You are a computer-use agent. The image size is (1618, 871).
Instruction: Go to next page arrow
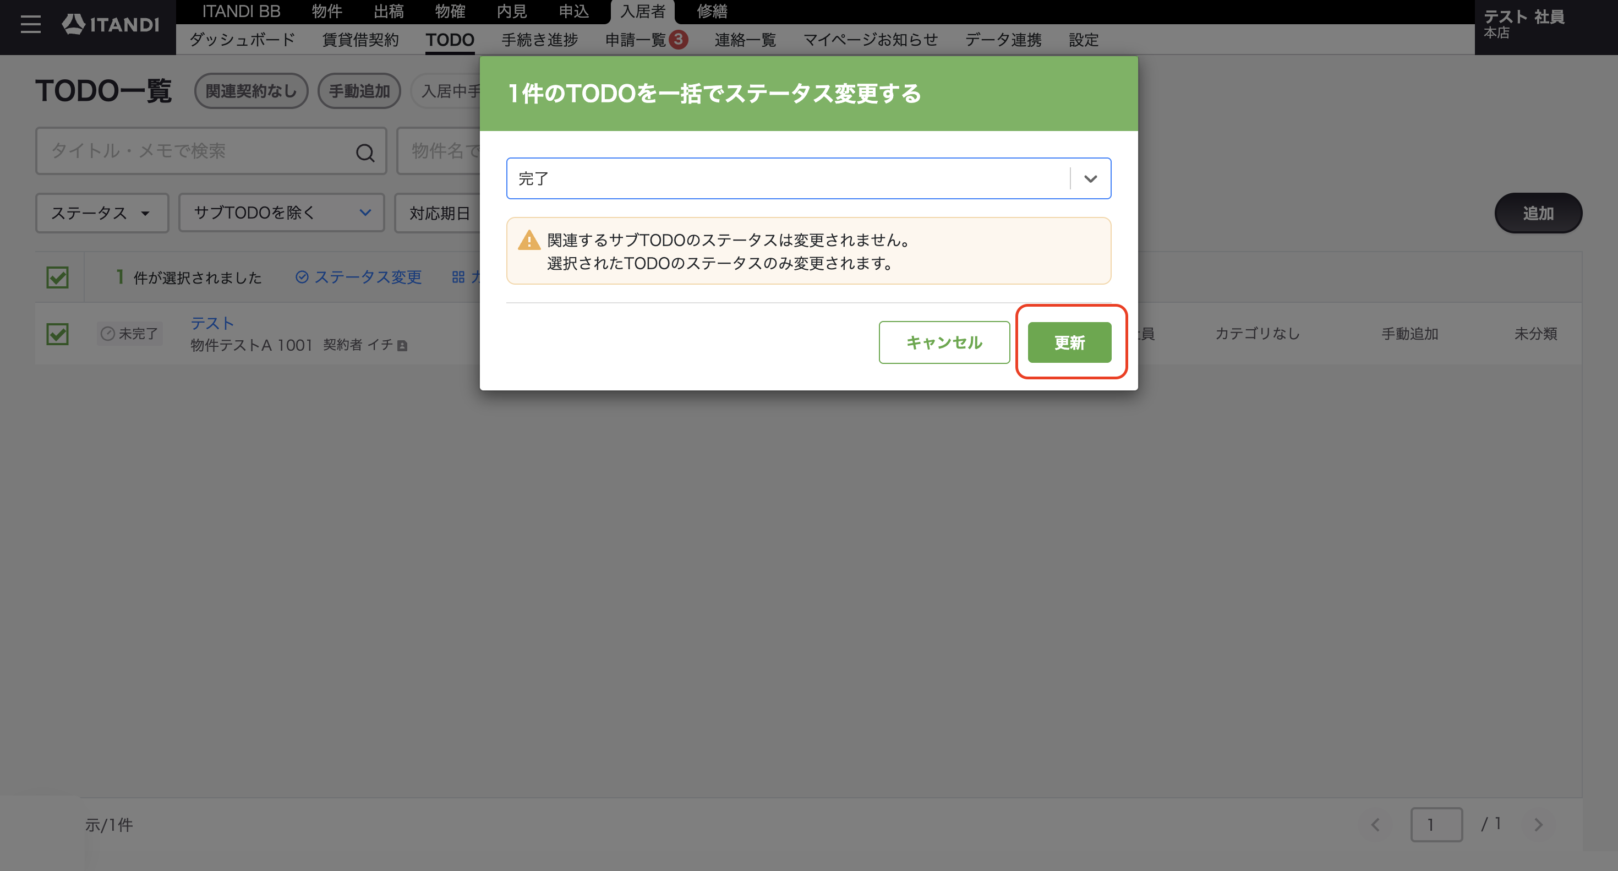click(x=1538, y=825)
